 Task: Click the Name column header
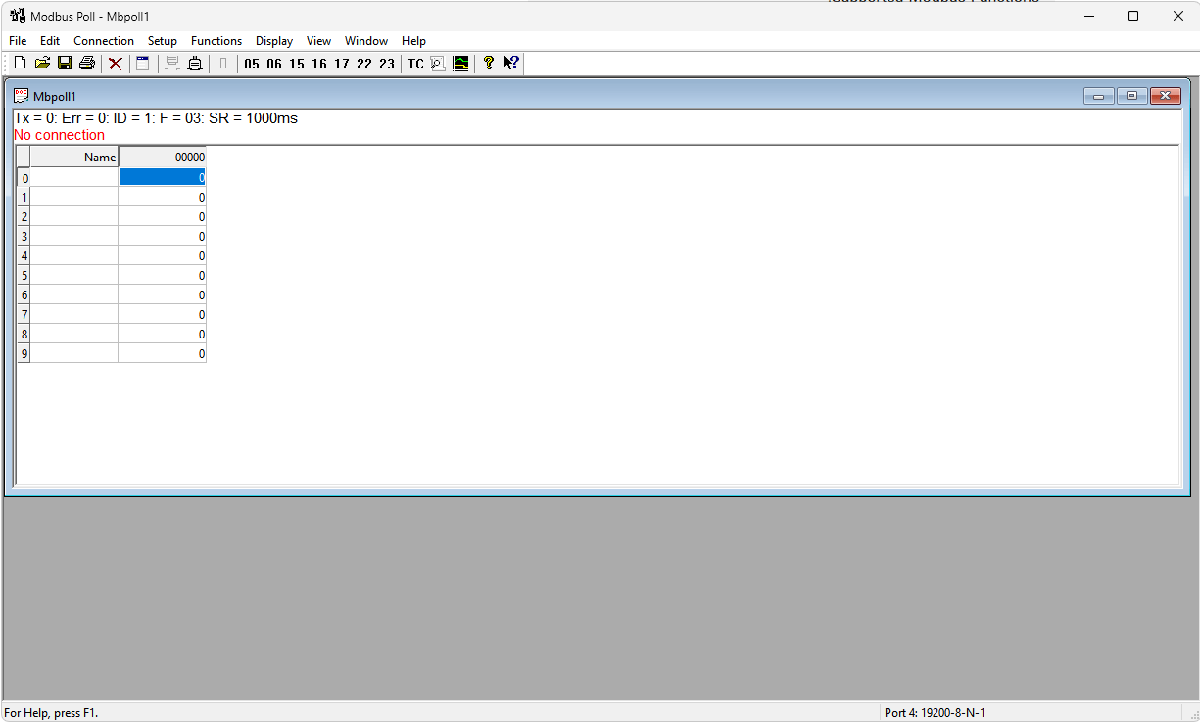pyautogui.click(x=74, y=157)
